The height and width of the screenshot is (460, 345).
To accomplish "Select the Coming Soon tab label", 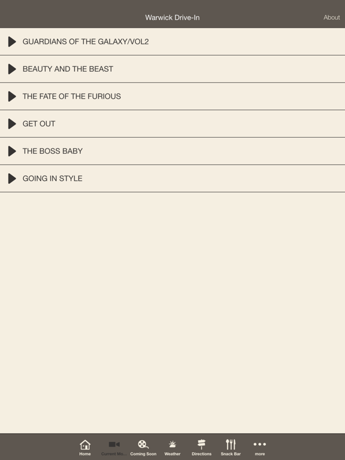I will 143,454.
